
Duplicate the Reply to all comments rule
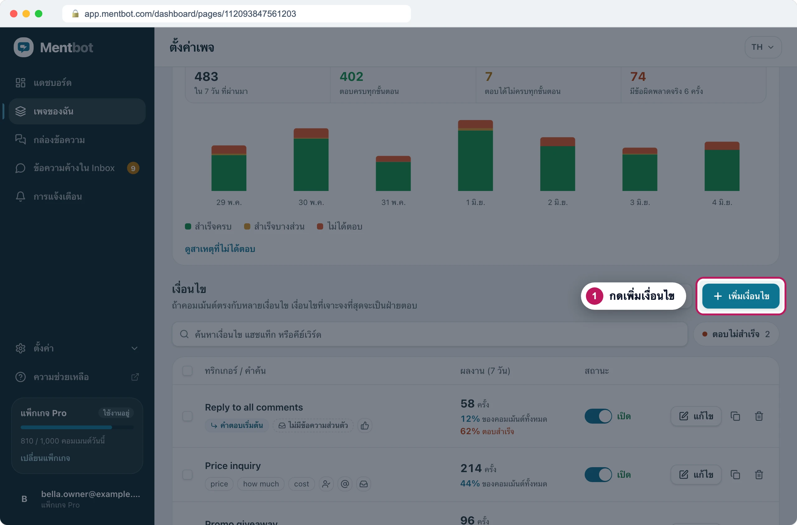(735, 416)
